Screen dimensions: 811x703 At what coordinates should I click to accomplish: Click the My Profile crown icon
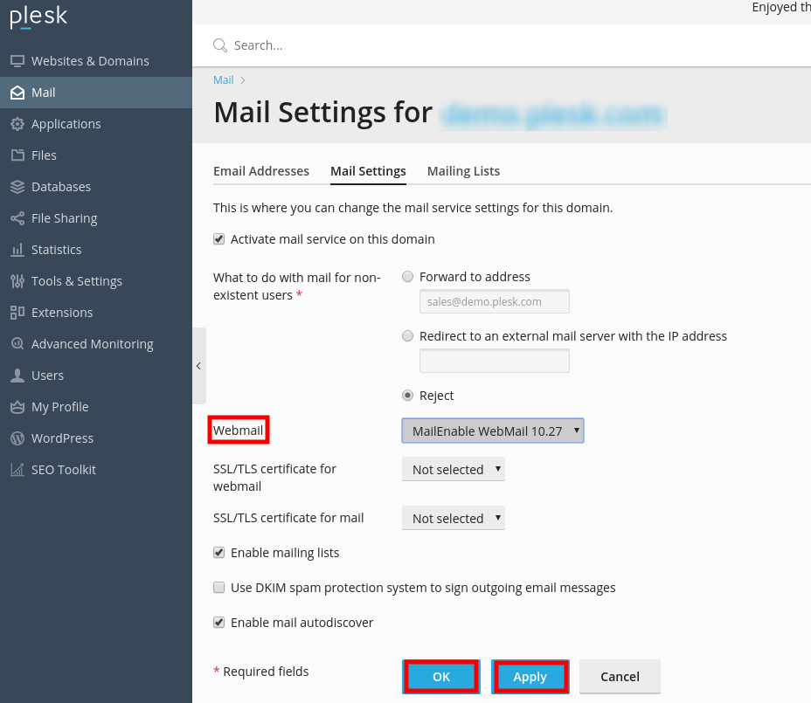[17, 407]
